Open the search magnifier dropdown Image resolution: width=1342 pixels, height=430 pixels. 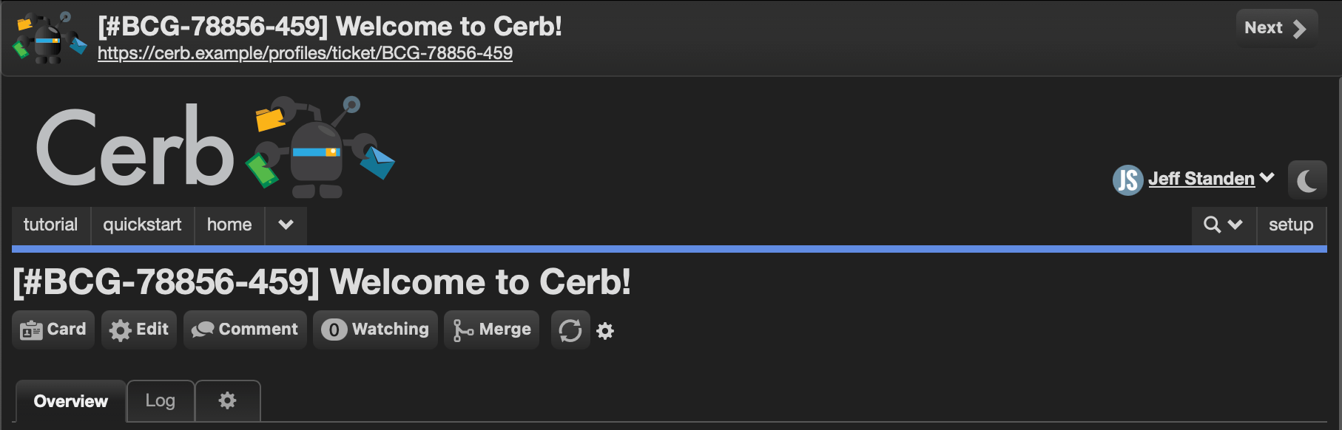[1224, 225]
